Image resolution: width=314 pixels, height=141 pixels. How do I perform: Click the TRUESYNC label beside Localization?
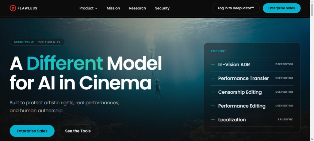point(285,119)
